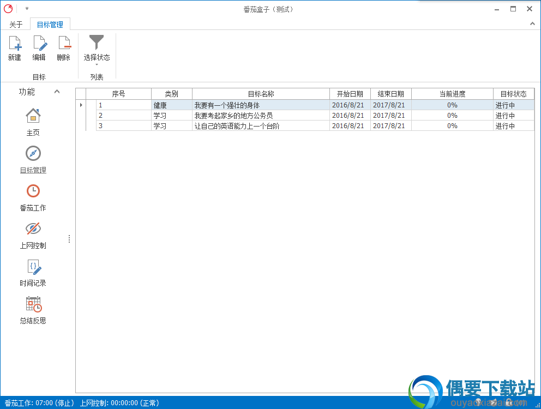The width and height of the screenshot is (541, 409).
Task: Click the 学习 category cell in row 3
Action: (171, 126)
